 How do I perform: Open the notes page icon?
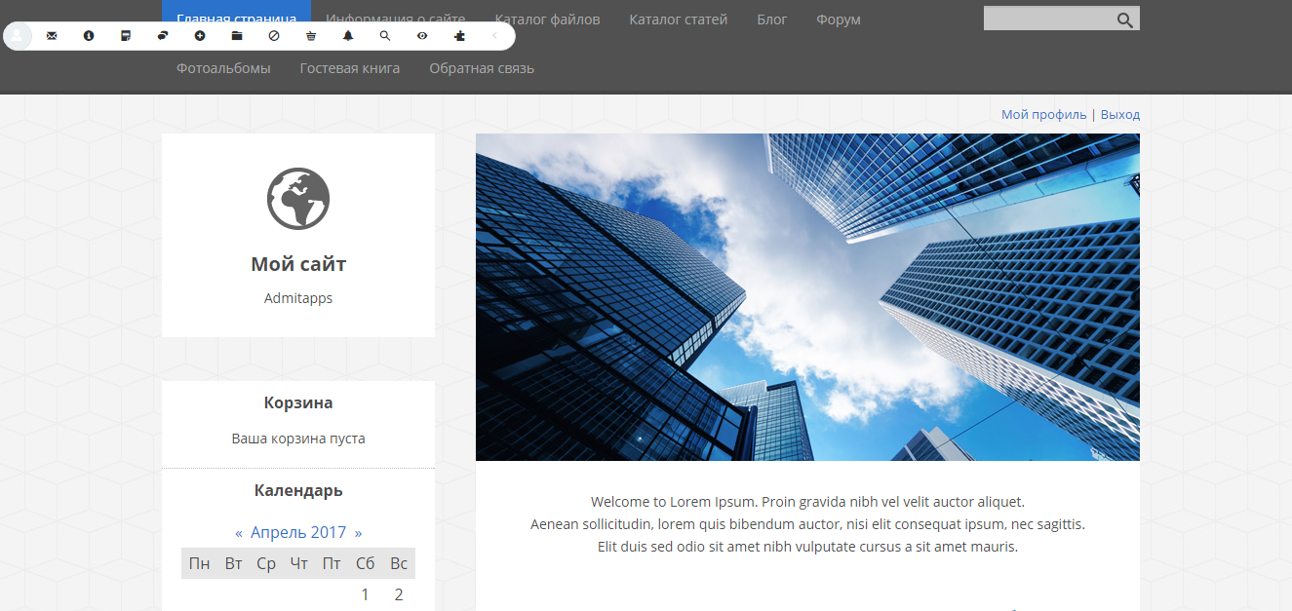126,35
